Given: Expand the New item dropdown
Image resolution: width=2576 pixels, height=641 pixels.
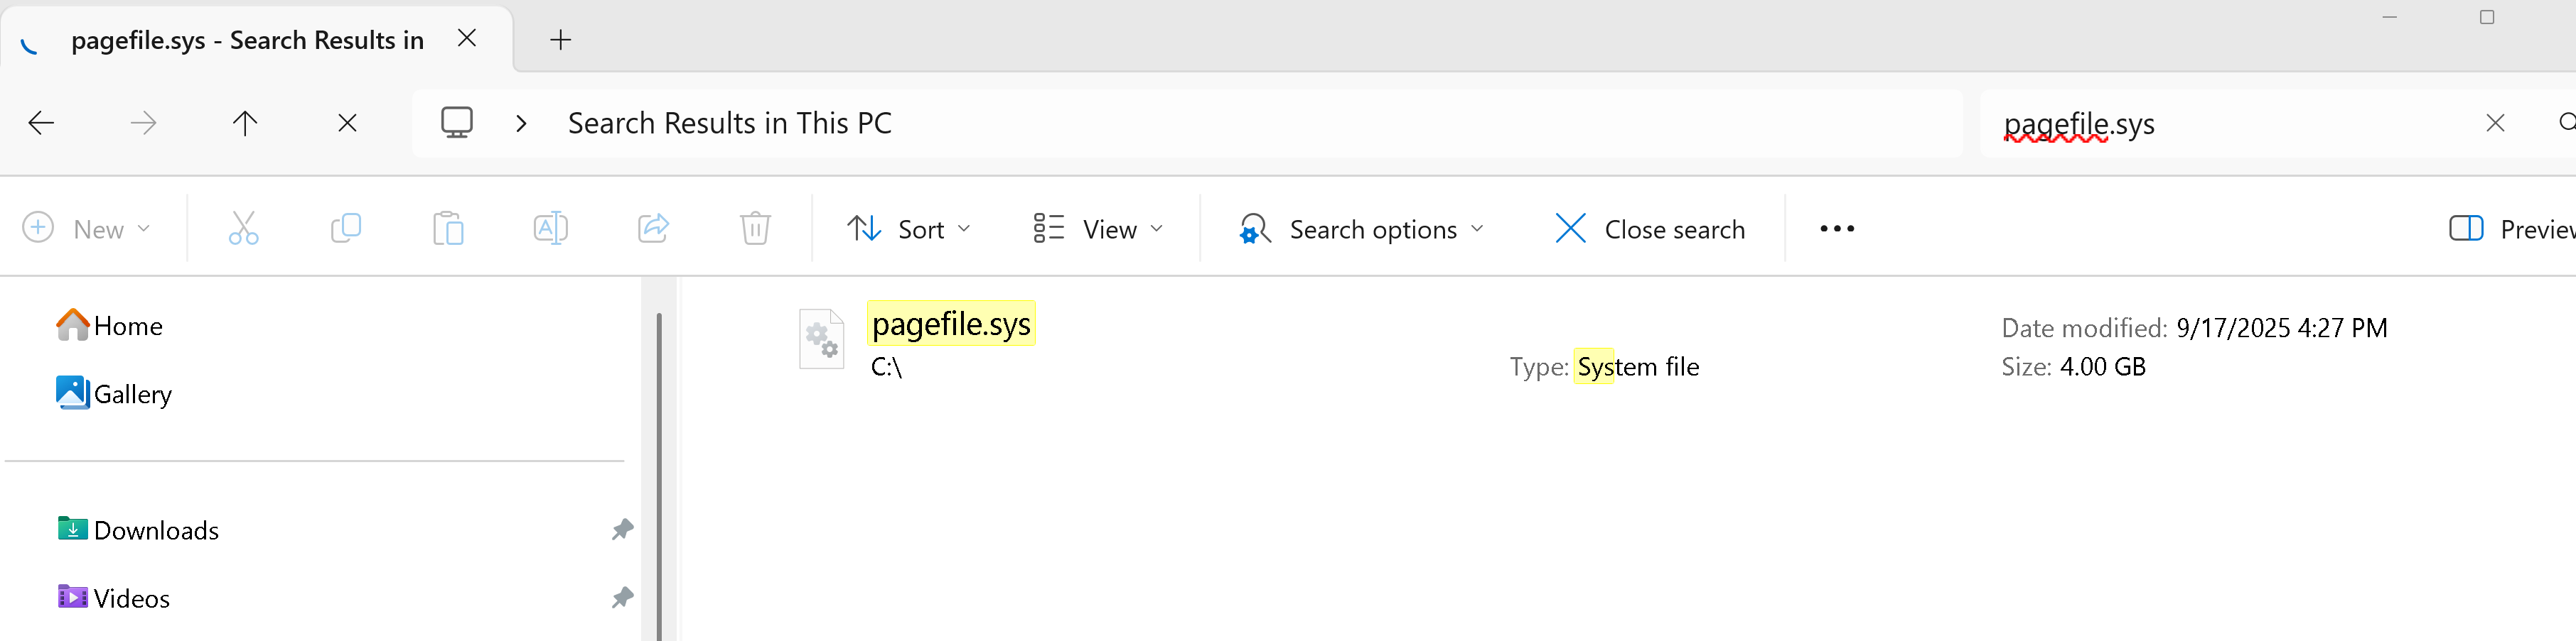Looking at the screenshot, I should click(87, 229).
